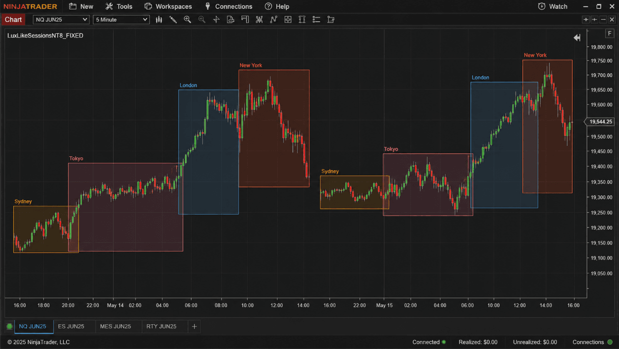Click the green dot next to Connected

click(x=444, y=342)
